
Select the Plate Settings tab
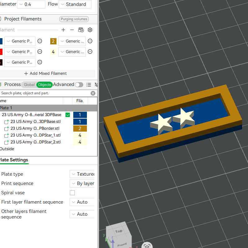(14, 160)
